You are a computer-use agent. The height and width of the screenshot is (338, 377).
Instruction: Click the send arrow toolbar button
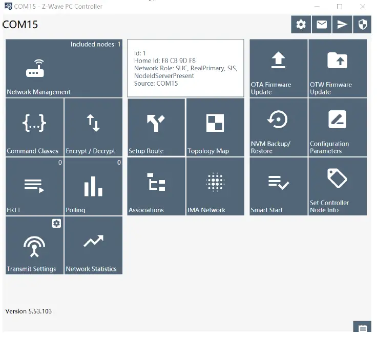point(342,25)
